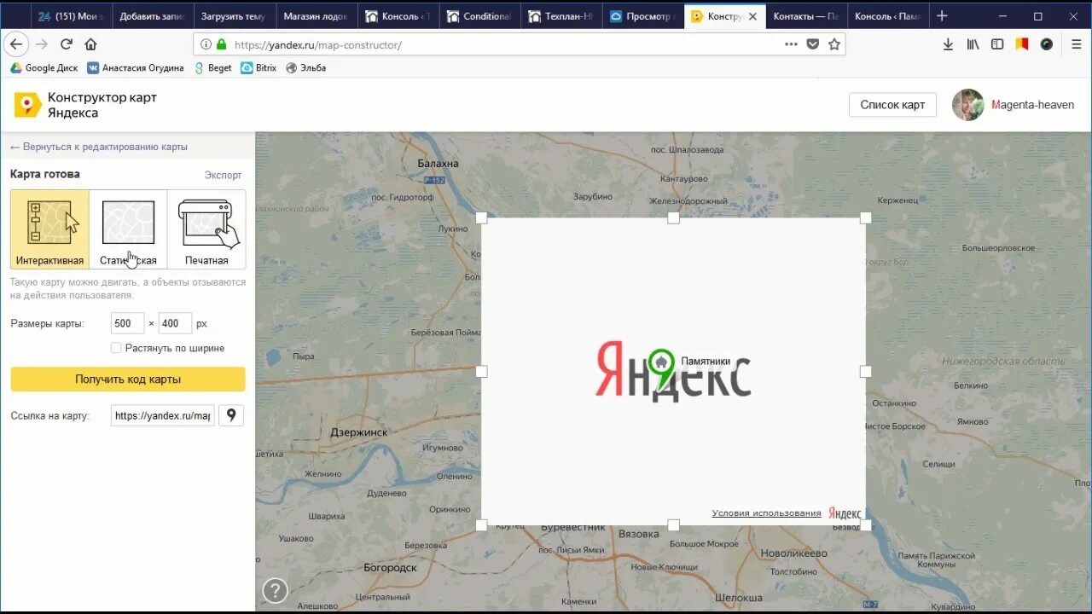The height and width of the screenshot is (614, 1092).
Task: Click the top-left resize handle of map frame
Action: pos(481,218)
